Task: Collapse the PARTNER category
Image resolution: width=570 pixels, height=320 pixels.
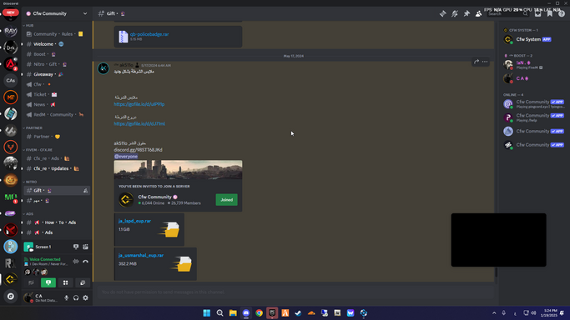Action: pyautogui.click(x=33, y=128)
